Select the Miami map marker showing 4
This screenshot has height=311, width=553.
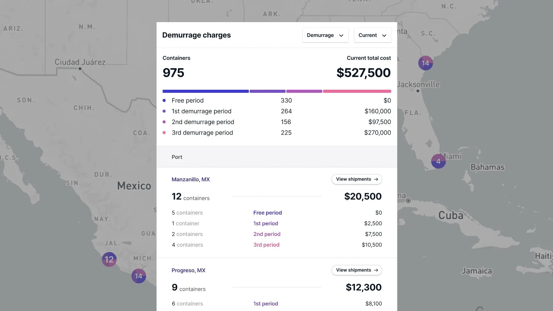(438, 161)
